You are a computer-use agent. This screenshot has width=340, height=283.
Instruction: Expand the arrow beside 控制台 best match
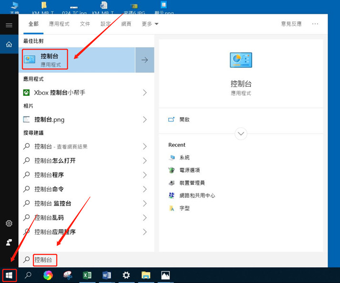(145, 60)
